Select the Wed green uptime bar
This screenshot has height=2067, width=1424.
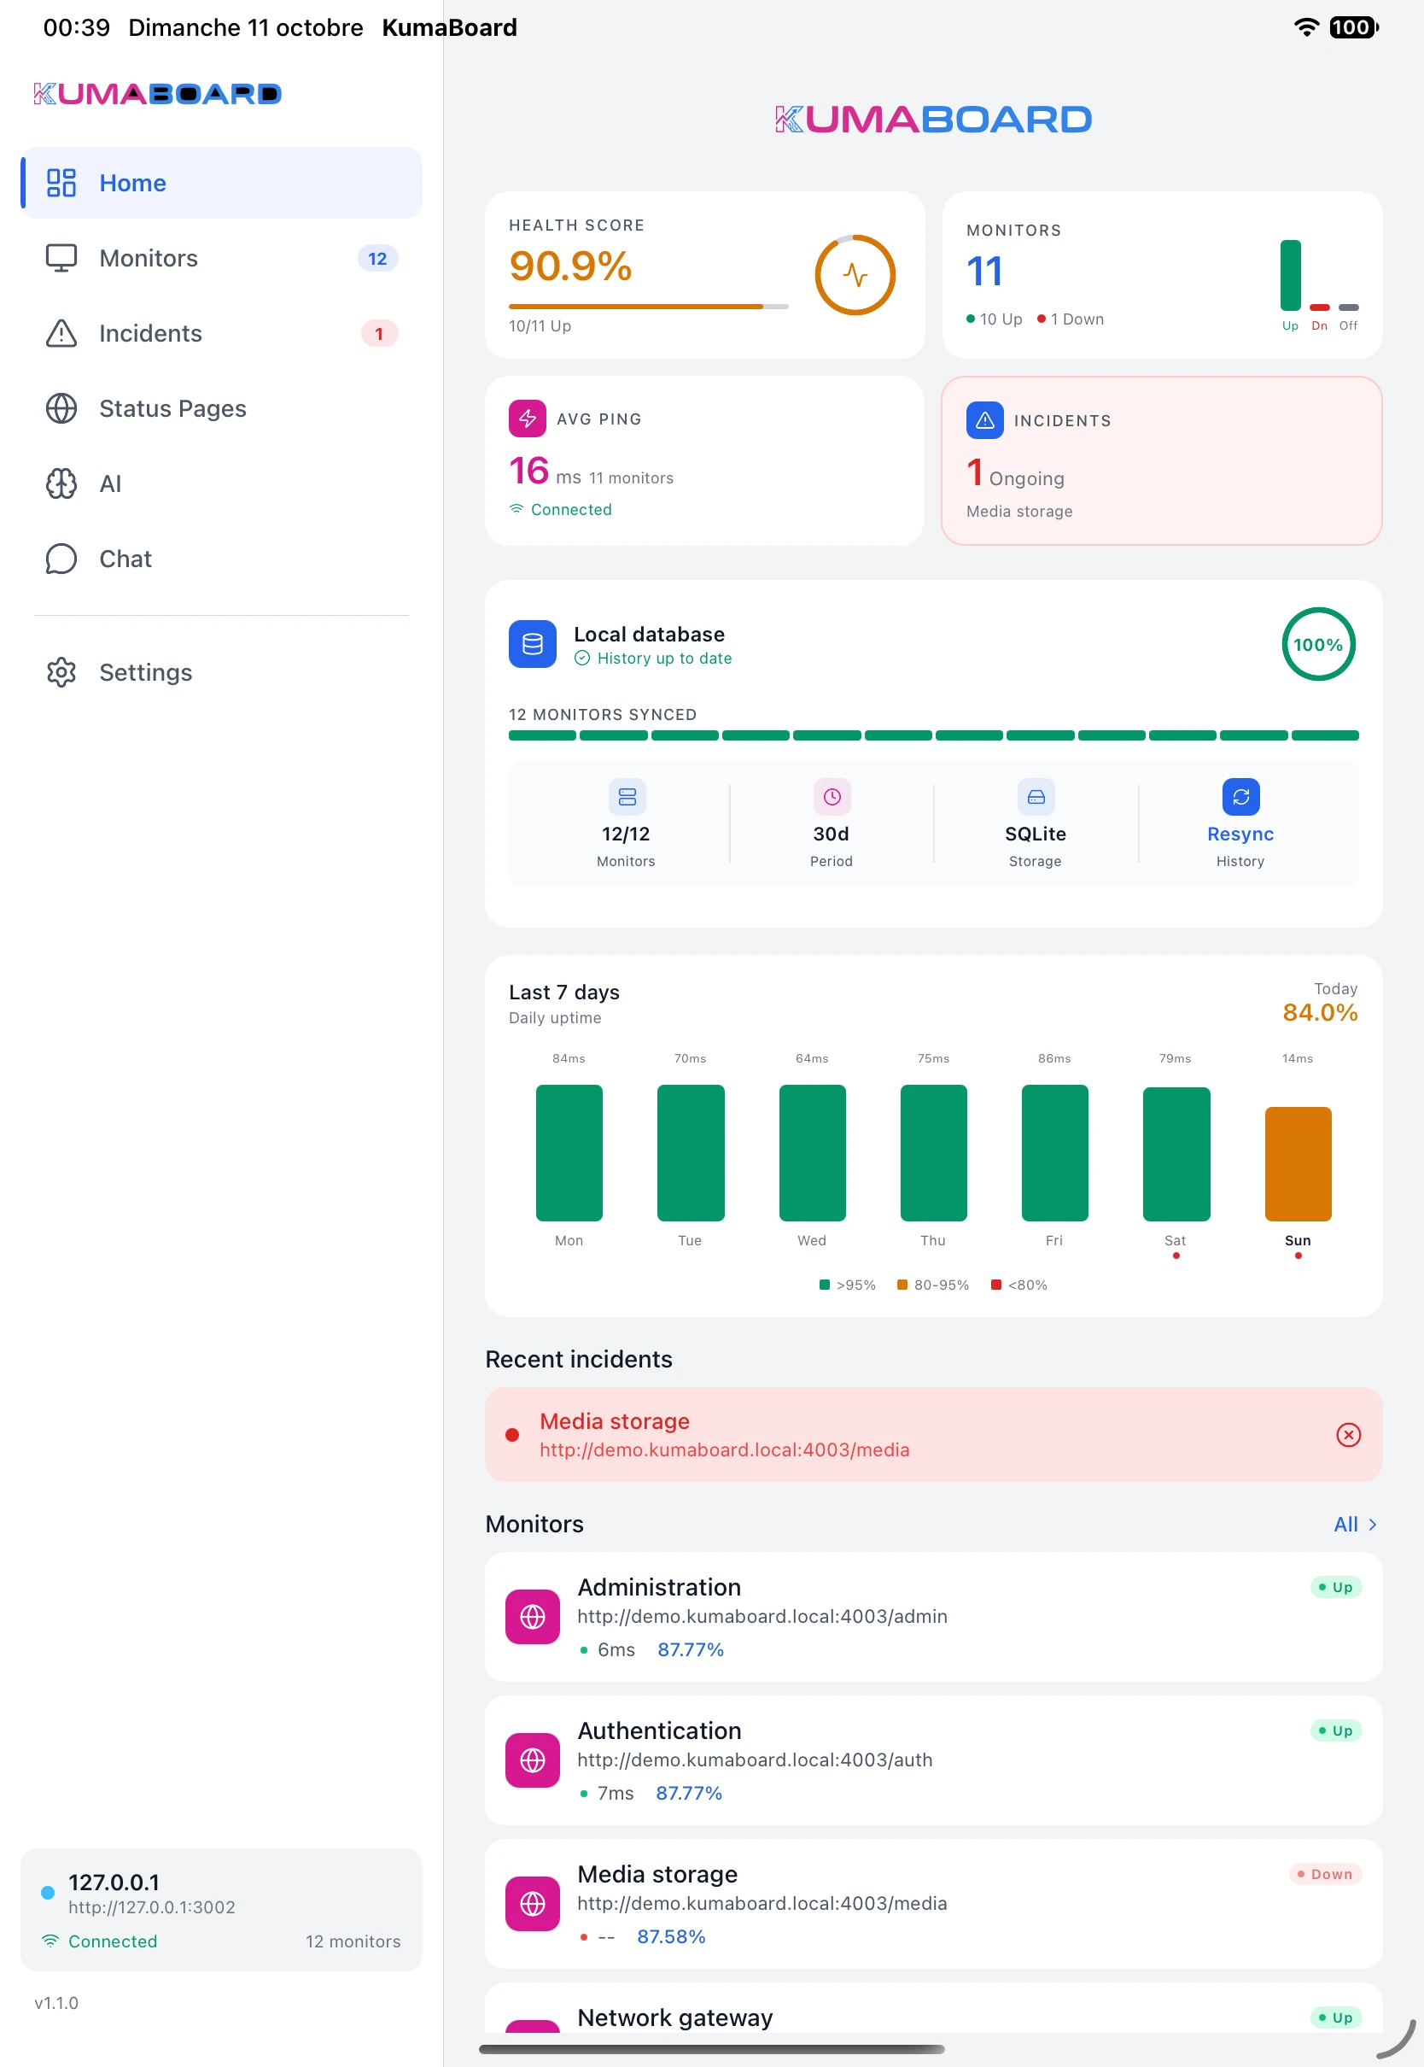(811, 1152)
